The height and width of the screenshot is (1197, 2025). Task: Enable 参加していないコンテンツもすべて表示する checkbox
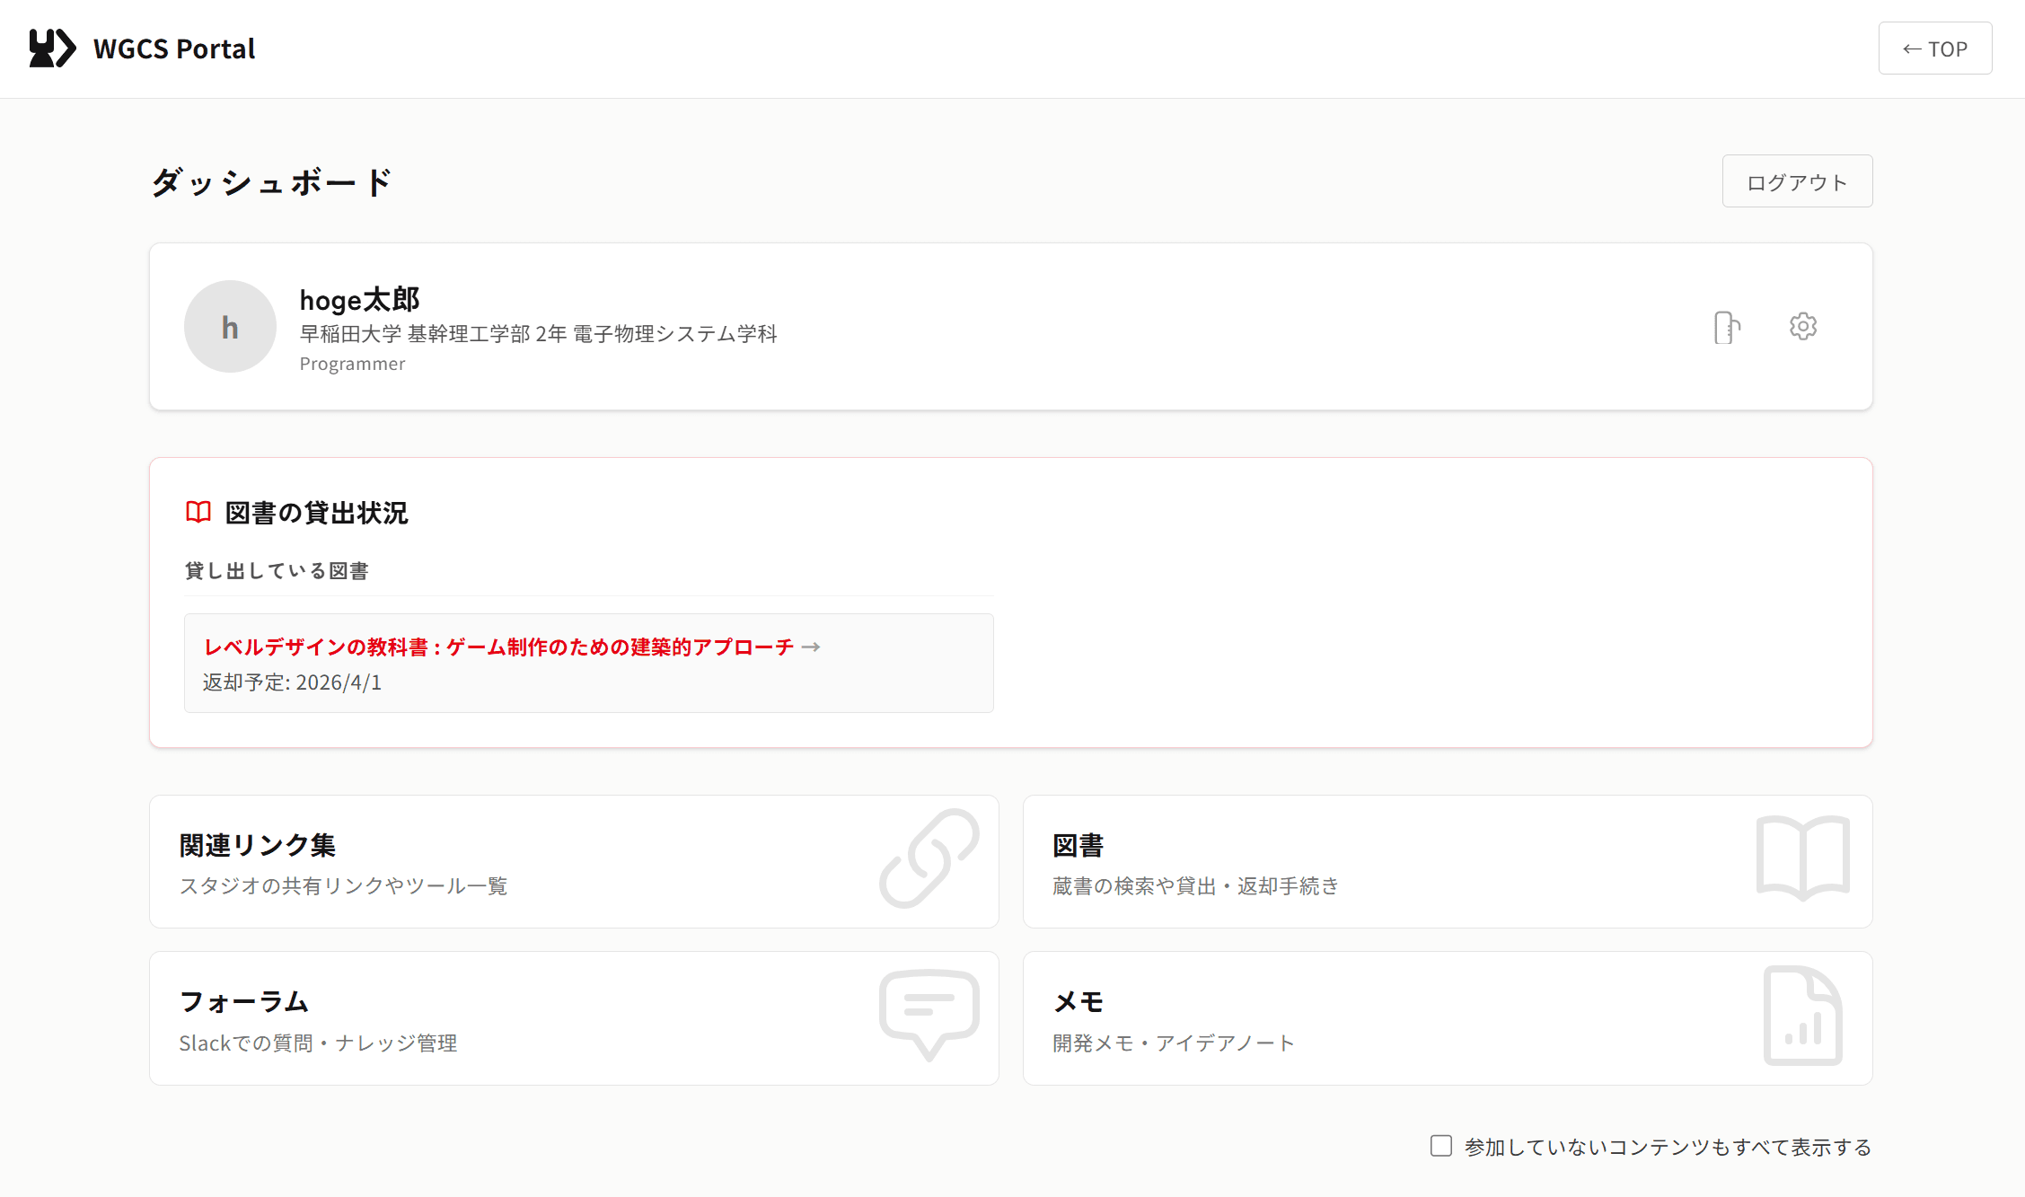click(1440, 1146)
